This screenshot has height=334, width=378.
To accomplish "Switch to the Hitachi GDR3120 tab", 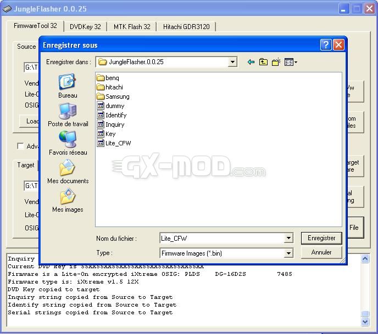I will pos(186,27).
